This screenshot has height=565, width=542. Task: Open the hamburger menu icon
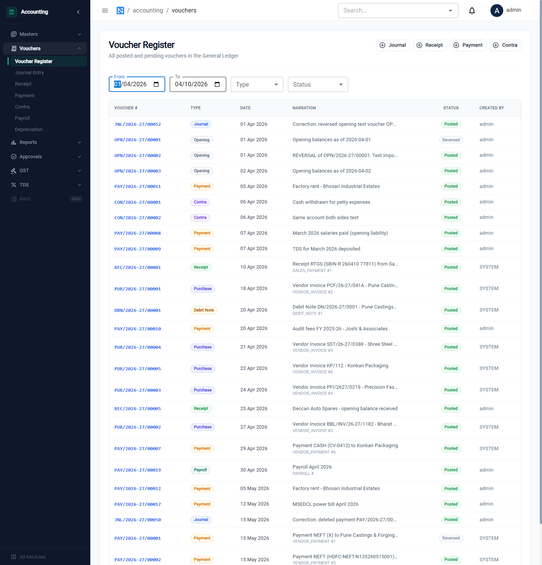105,11
